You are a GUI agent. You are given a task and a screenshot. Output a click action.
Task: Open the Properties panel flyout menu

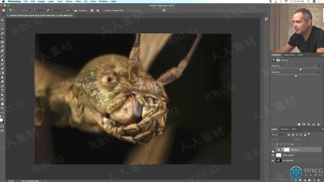[322, 55]
